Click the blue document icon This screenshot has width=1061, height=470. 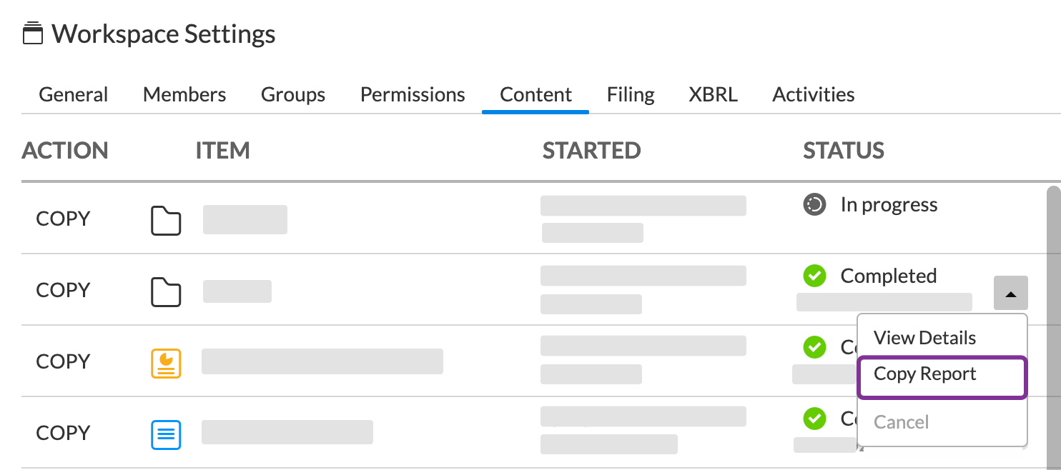click(166, 434)
